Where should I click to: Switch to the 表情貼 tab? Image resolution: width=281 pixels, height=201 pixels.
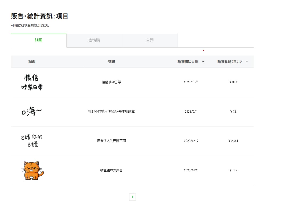(x=94, y=41)
